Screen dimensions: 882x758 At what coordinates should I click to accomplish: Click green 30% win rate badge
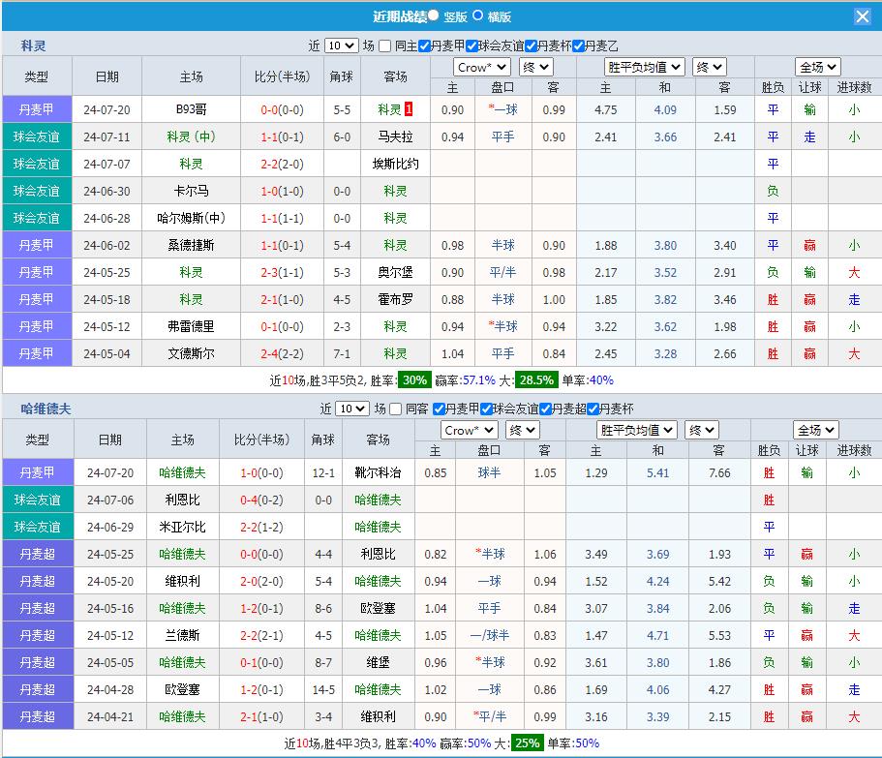pyautogui.click(x=415, y=379)
